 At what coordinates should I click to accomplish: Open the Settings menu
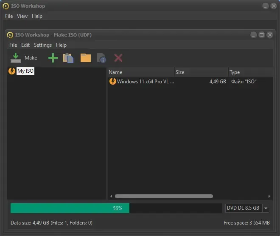[43, 45]
